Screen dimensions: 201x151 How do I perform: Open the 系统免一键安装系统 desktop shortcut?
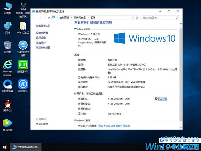(23, 10)
